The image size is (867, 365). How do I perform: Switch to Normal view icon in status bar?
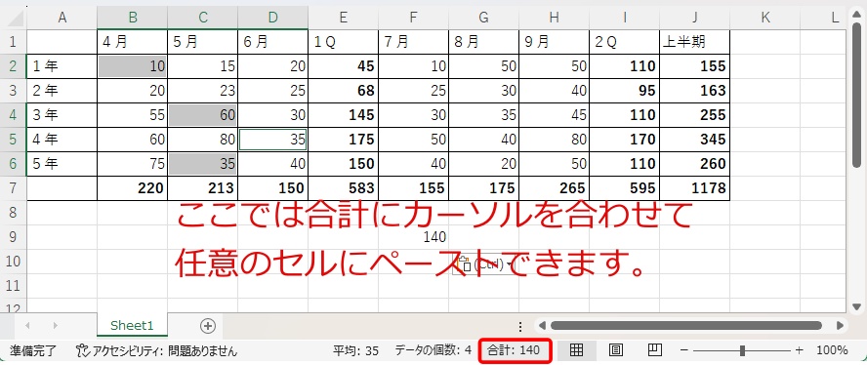pyautogui.click(x=577, y=350)
